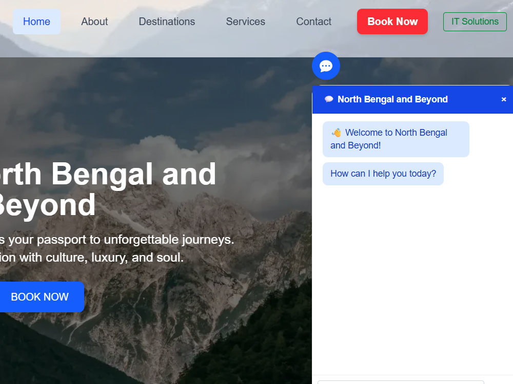Select the 'Welcome to North Bengal and Beyond!' message
The width and height of the screenshot is (513, 384).
coord(396,139)
